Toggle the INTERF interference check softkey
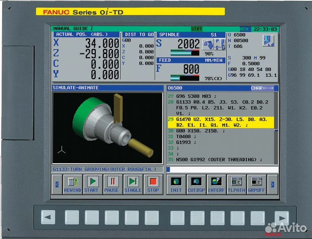The image size is (312, 239). coord(216,184)
